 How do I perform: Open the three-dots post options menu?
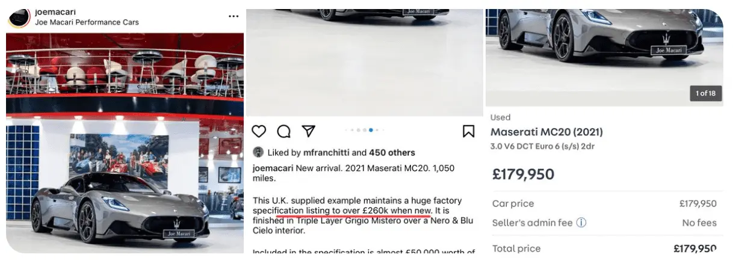234,16
